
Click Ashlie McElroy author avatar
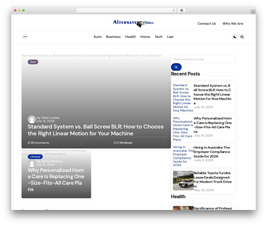[x=32, y=163]
